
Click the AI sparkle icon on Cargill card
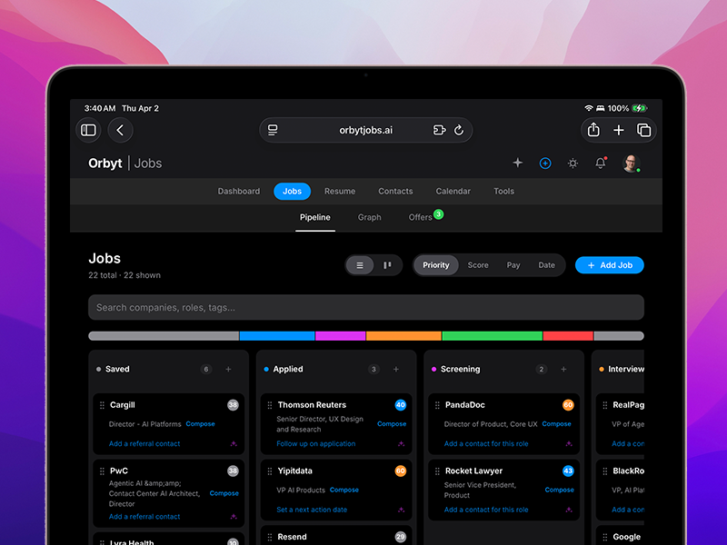click(234, 444)
